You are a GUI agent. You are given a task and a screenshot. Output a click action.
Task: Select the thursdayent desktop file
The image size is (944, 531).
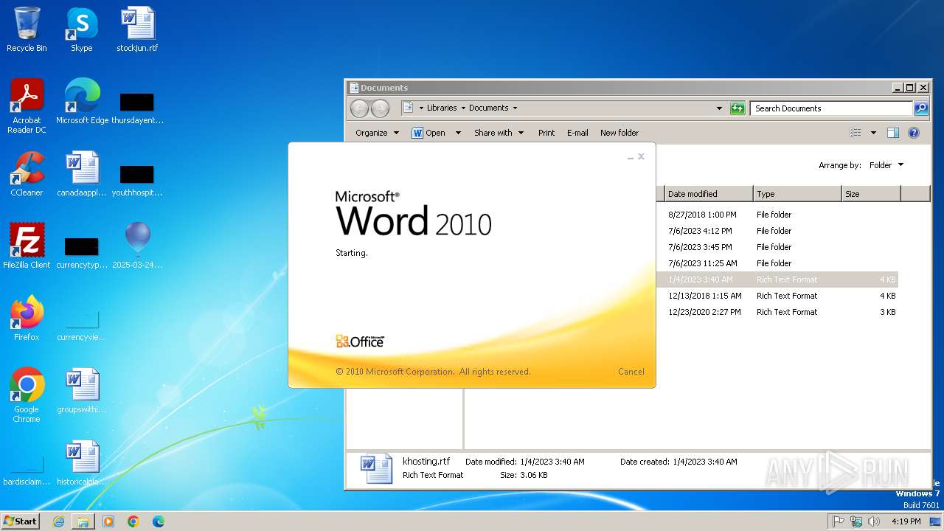click(x=137, y=108)
